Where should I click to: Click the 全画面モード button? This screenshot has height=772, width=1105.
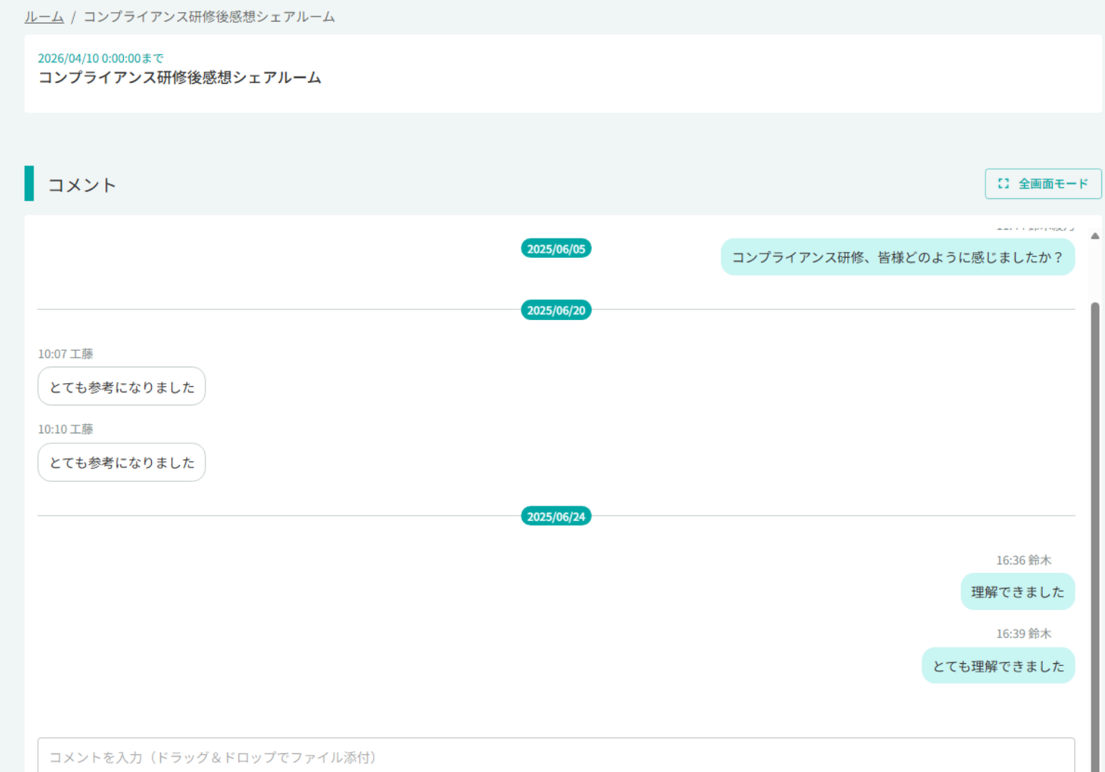pyautogui.click(x=1043, y=184)
